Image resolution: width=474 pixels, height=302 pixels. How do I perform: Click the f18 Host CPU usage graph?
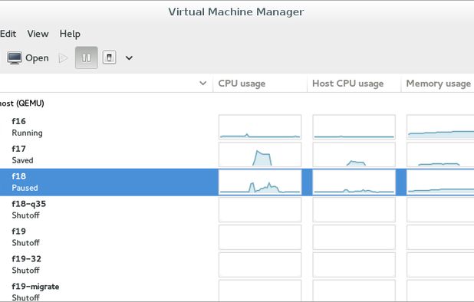[x=354, y=182]
